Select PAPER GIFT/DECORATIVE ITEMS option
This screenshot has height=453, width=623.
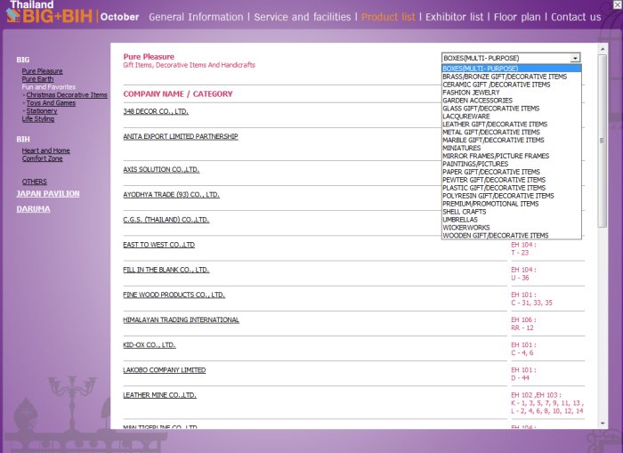pos(512,172)
